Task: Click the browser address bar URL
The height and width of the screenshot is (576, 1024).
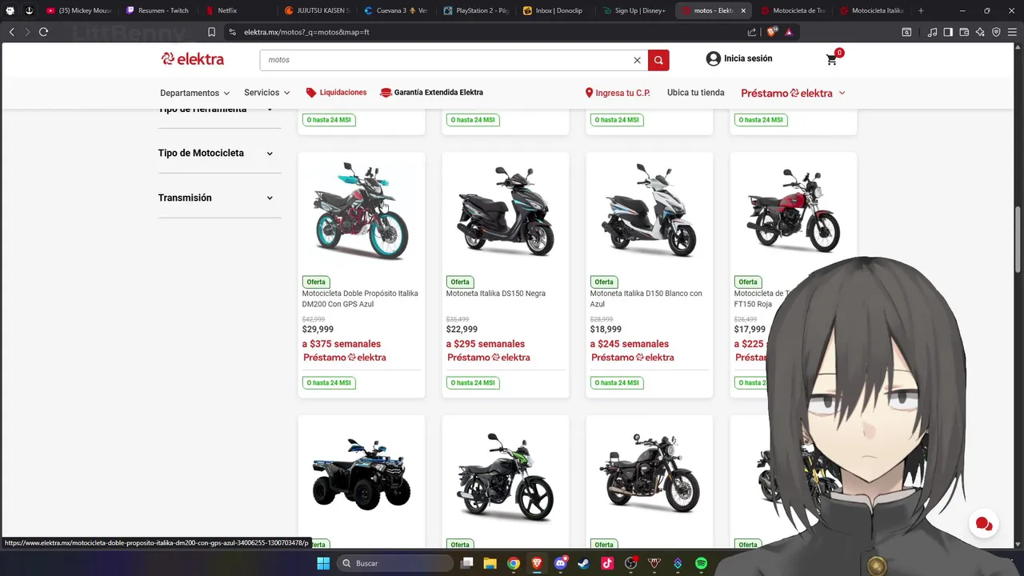Action: pos(306,32)
